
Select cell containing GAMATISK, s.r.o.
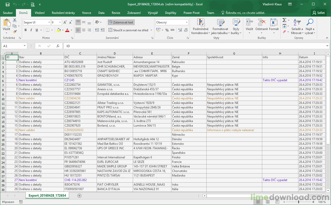pyautogui.click(x=115, y=85)
